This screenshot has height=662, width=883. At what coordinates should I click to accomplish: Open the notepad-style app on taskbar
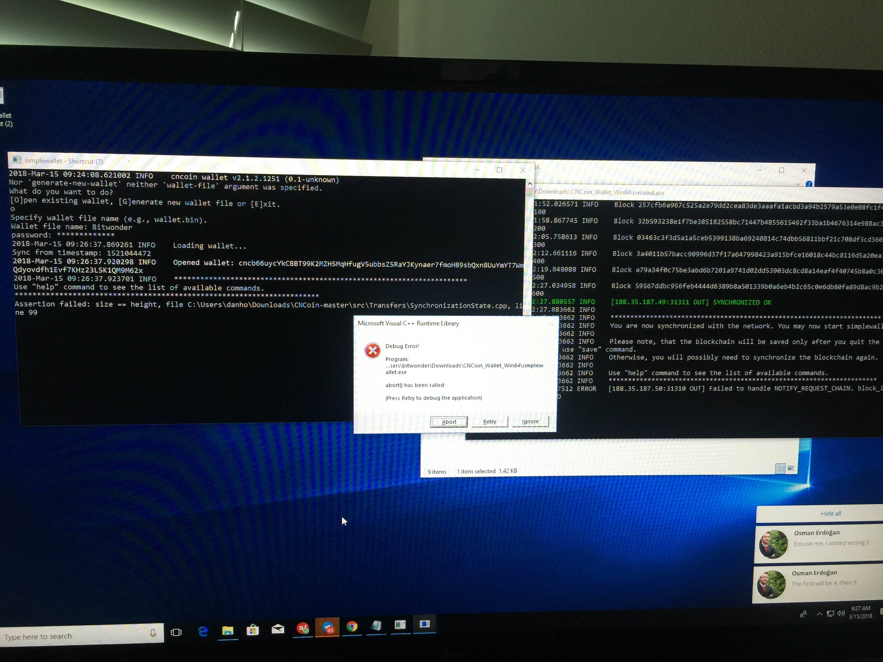[x=376, y=625]
